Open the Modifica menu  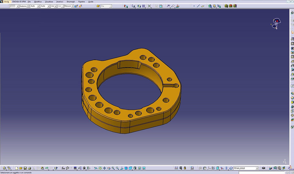click(x=38, y=1)
